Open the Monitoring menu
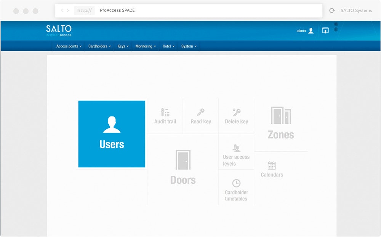 146,46
